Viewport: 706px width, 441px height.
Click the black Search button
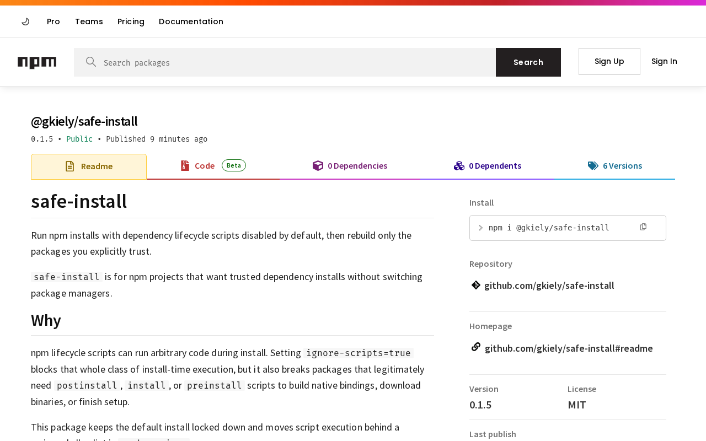coord(528,62)
